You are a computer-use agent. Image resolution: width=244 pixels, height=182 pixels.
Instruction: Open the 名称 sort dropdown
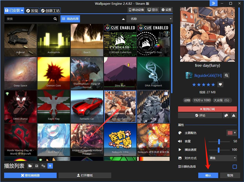pos(149,19)
